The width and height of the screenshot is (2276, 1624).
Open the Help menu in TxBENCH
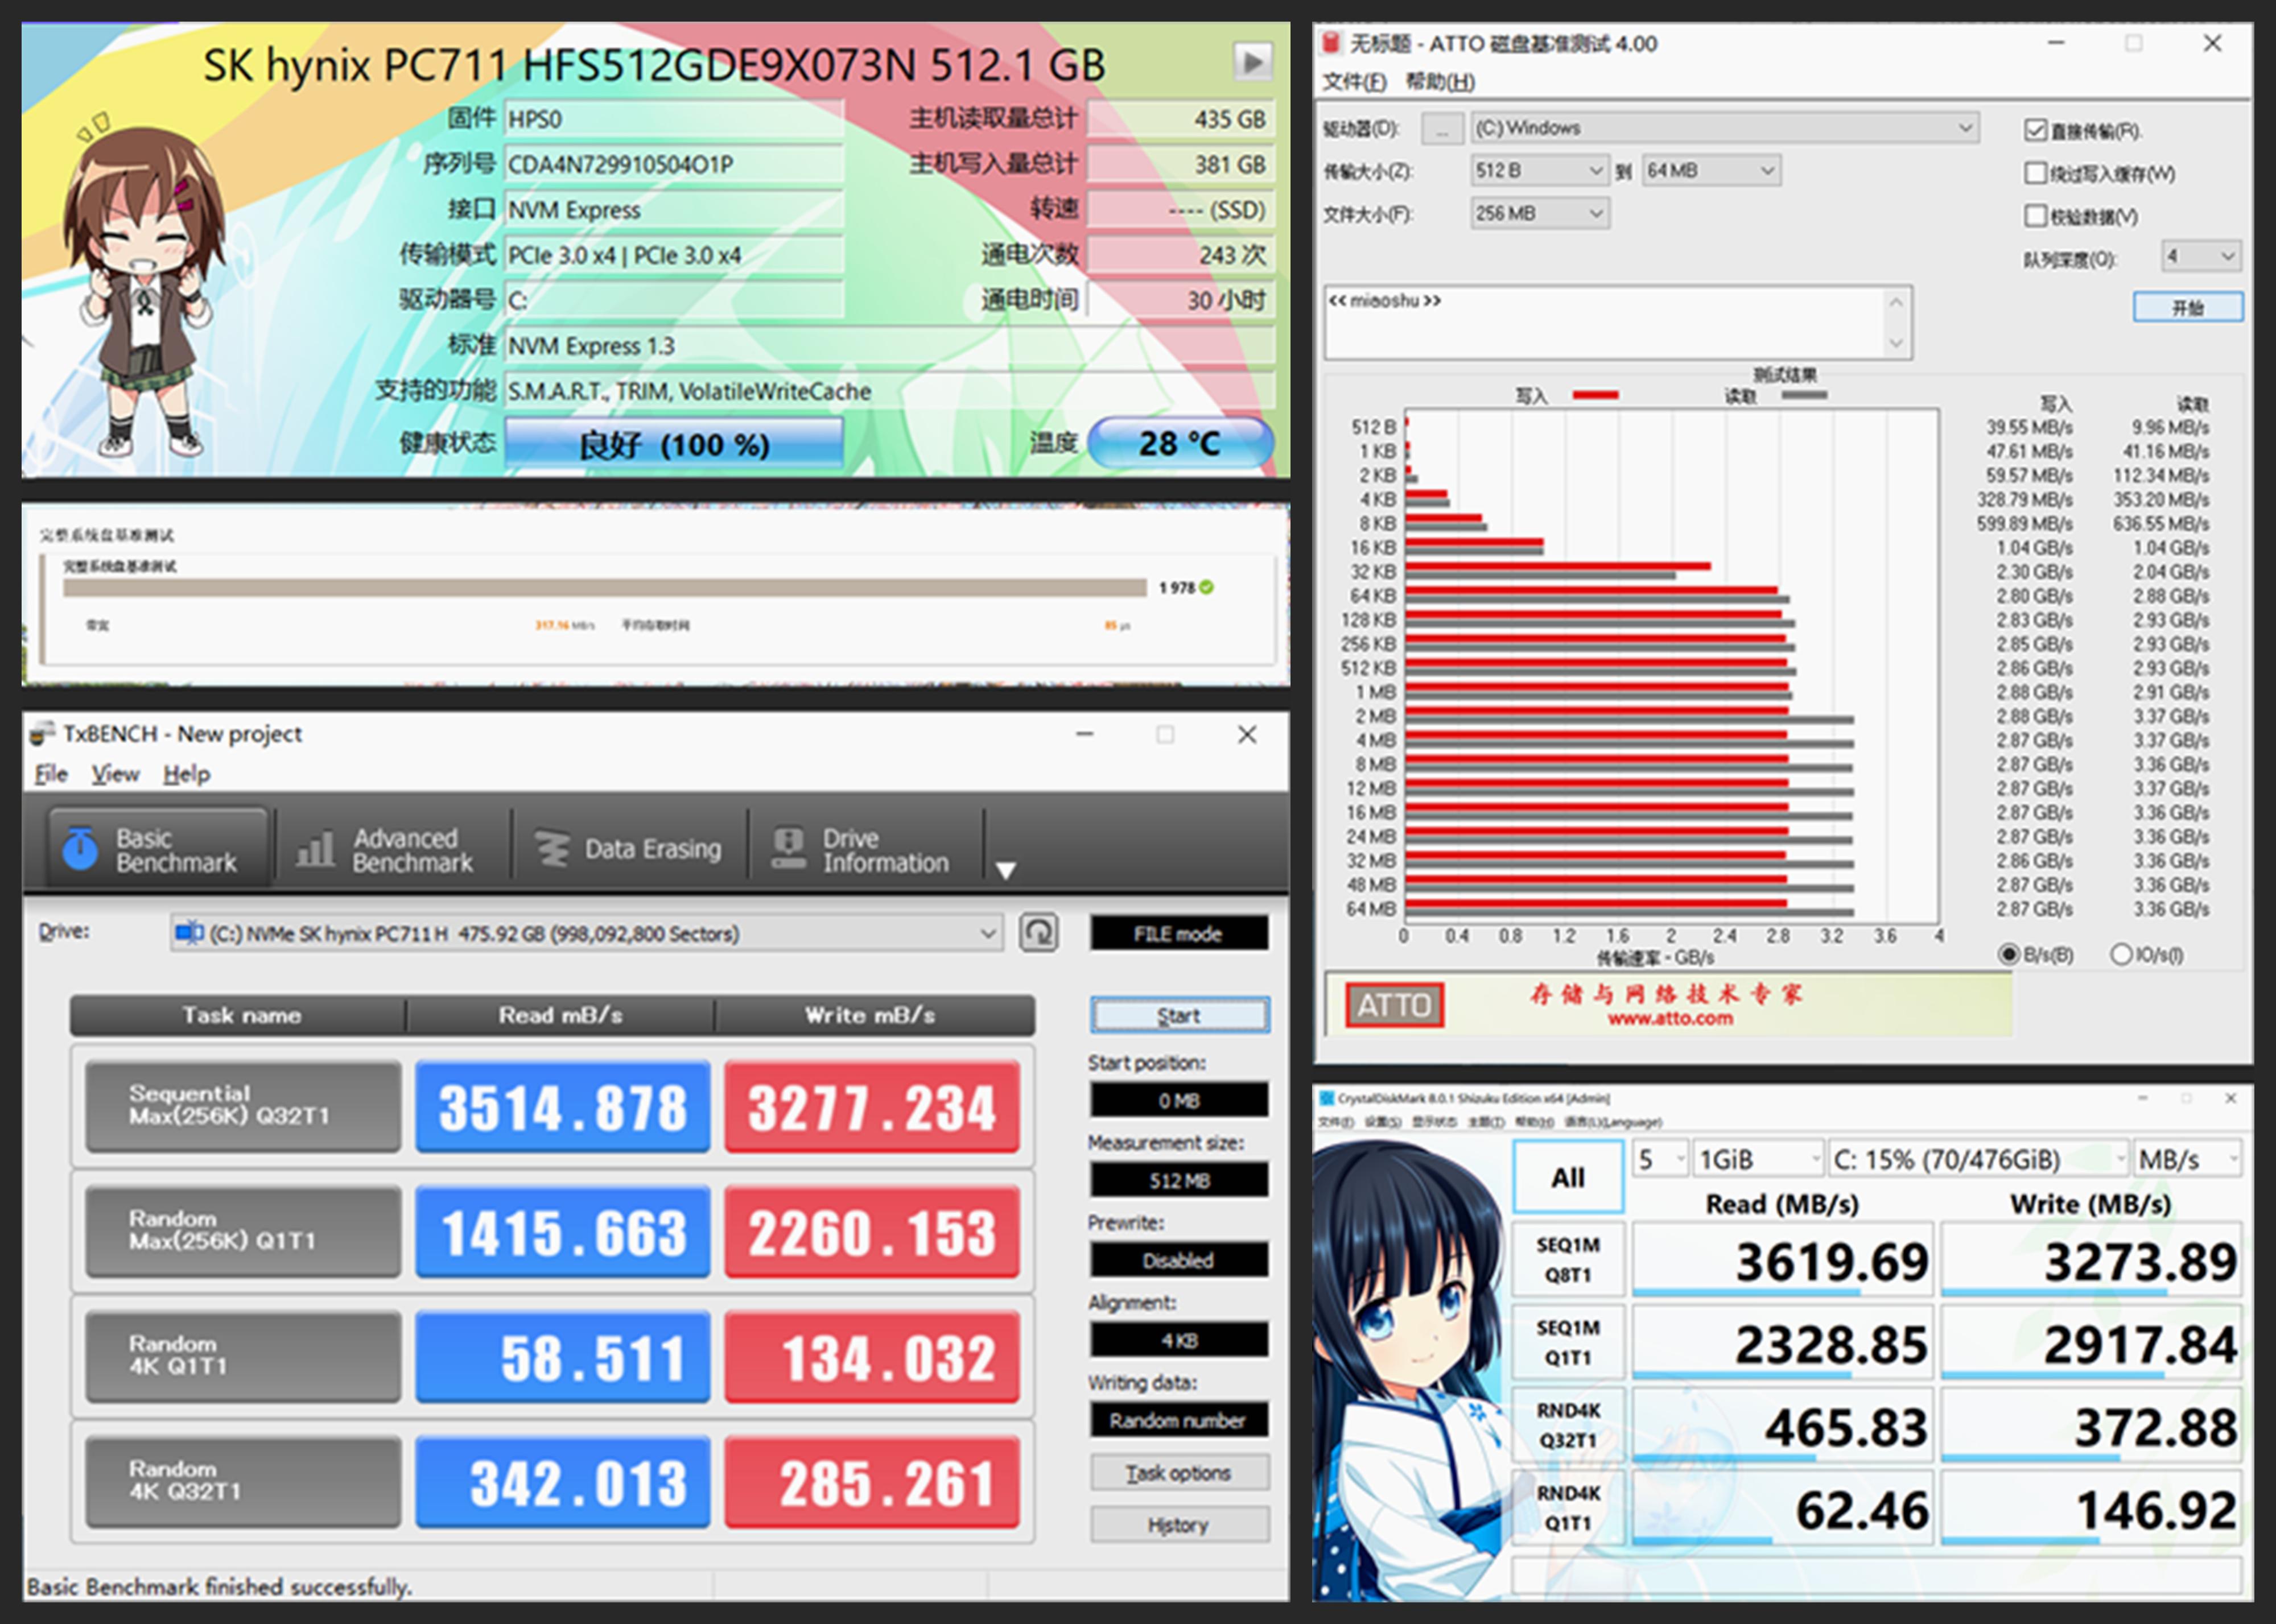point(187,774)
